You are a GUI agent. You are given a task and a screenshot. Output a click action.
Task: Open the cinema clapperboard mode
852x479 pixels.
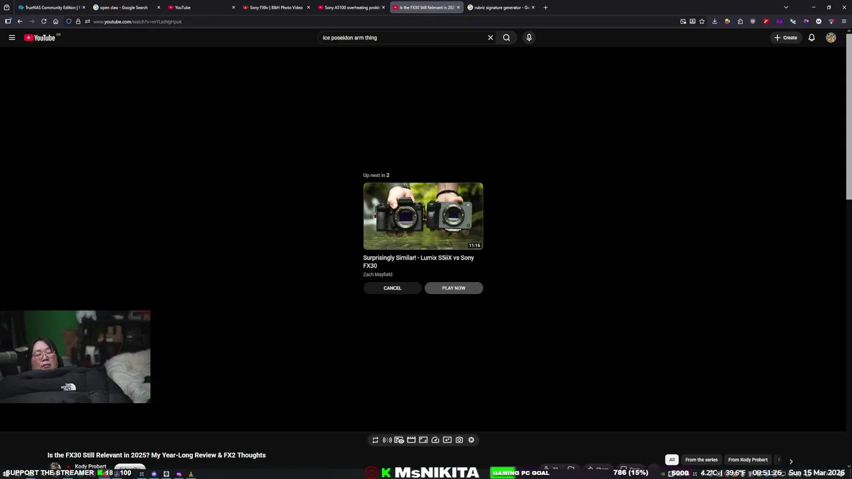pyautogui.click(x=411, y=440)
